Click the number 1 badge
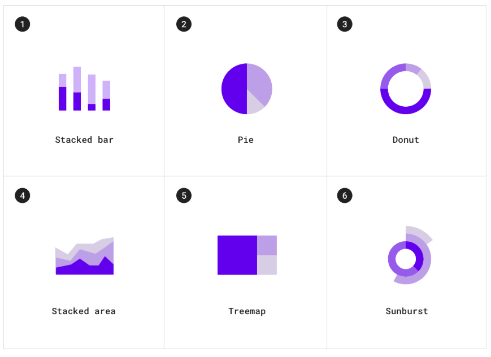 click(x=23, y=24)
